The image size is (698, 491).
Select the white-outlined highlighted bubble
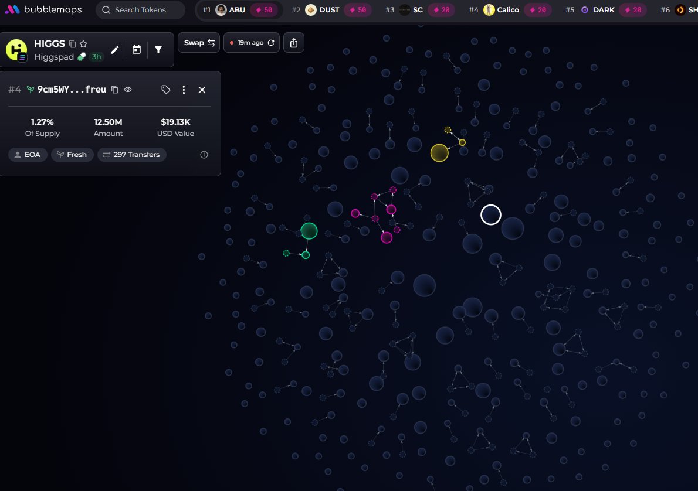pyautogui.click(x=491, y=215)
